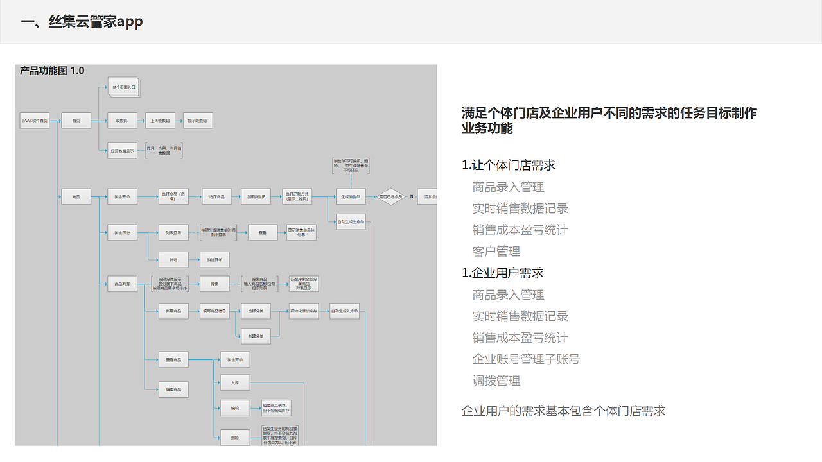Select the 编辑 node under 入库
The image size is (822, 462).
(x=235, y=407)
